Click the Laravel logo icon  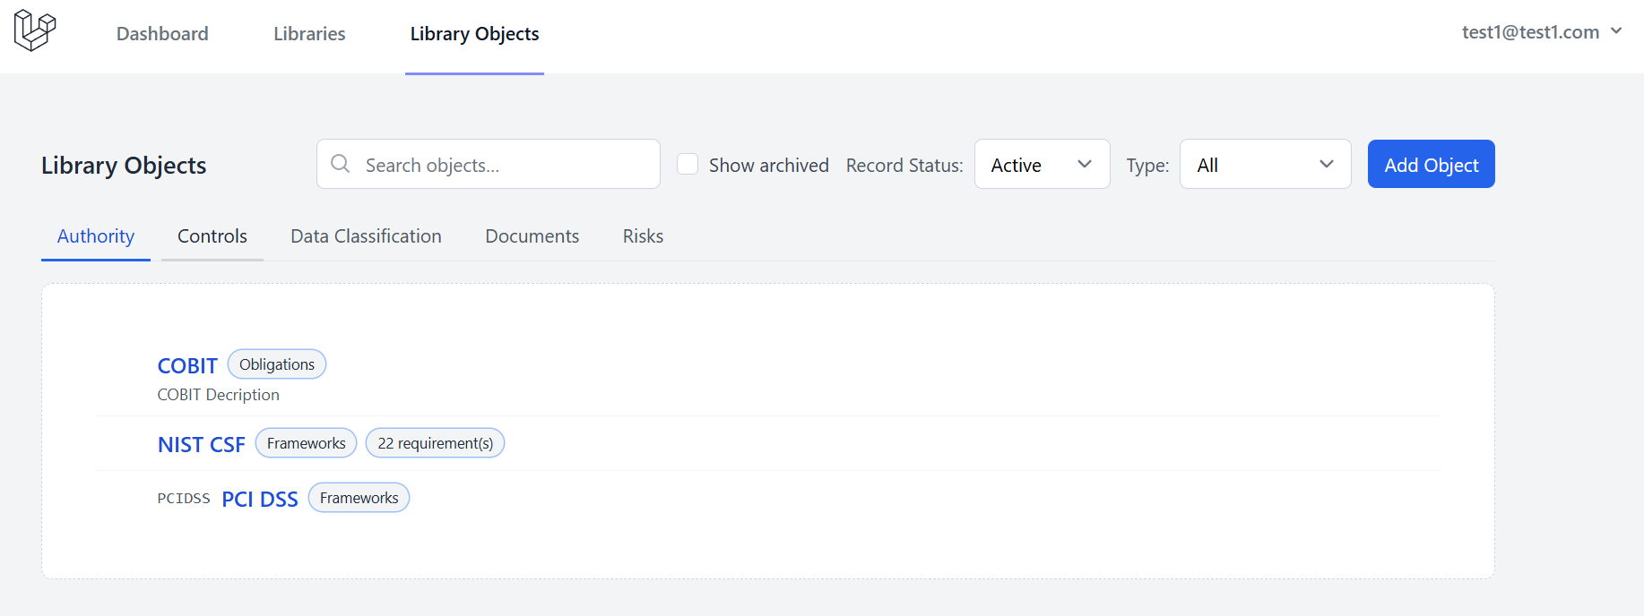(x=35, y=31)
